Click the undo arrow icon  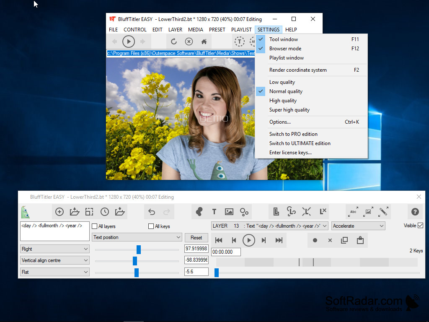click(152, 212)
